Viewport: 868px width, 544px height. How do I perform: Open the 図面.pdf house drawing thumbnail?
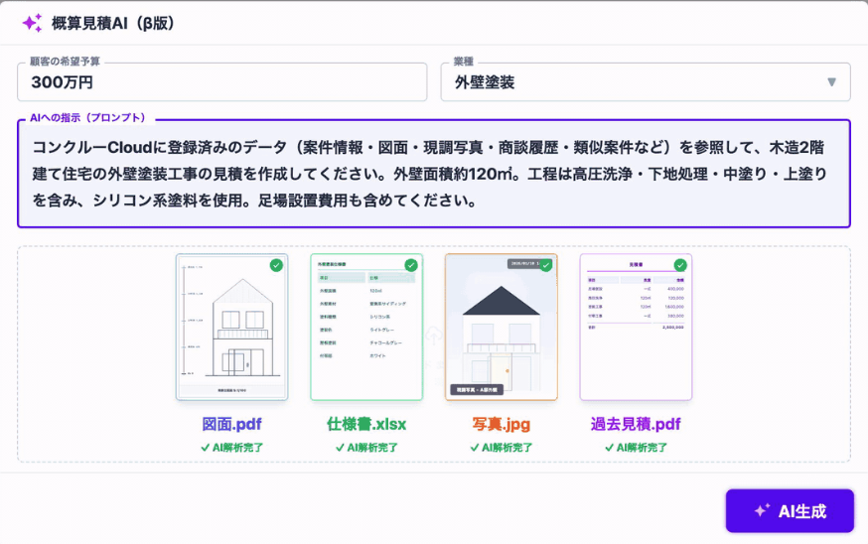coord(231,328)
